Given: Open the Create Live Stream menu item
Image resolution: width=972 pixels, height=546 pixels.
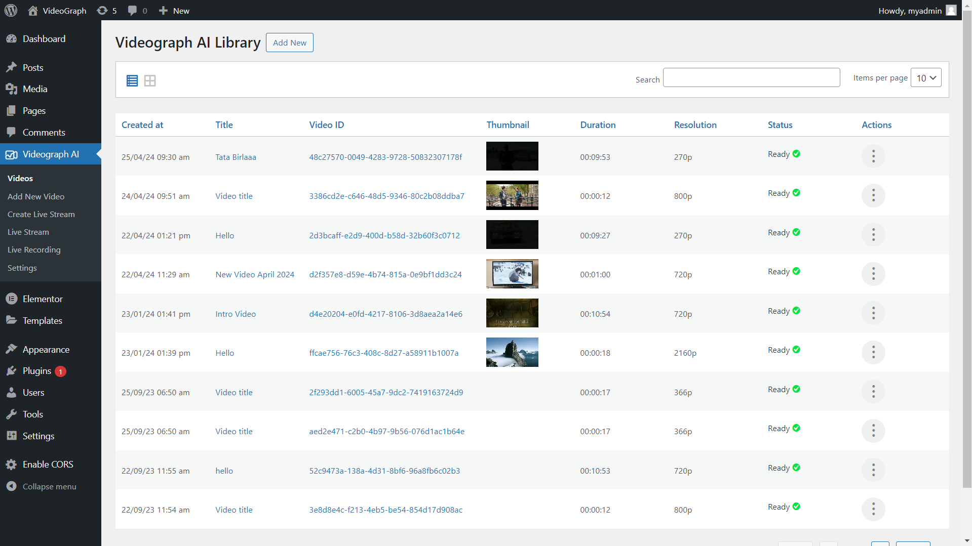Looking at the screenshot, I should [41, 214].
